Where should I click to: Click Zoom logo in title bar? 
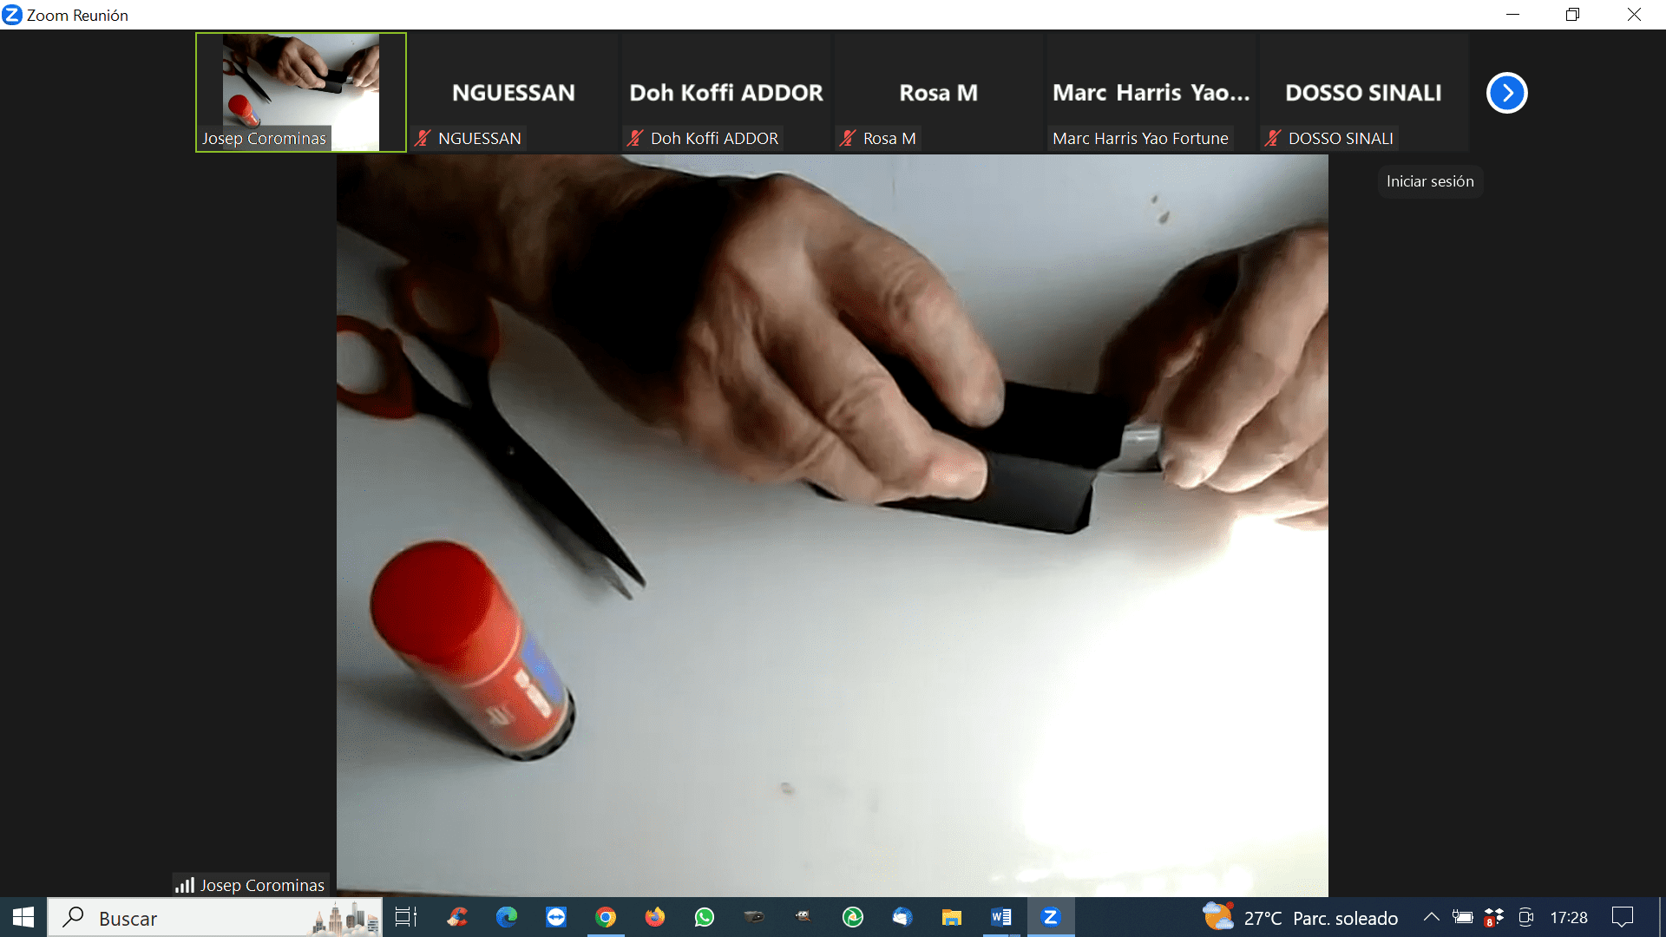12,15
